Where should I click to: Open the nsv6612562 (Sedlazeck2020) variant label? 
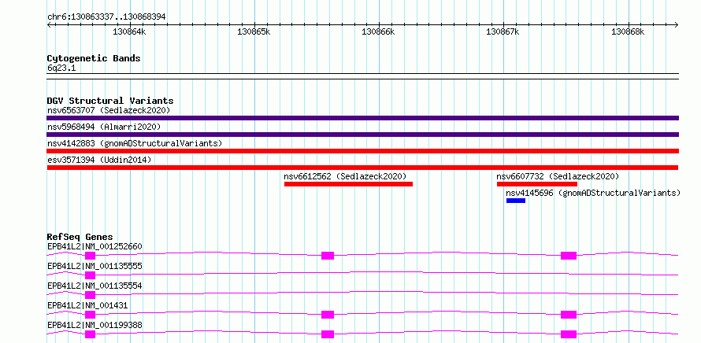coord(345,176)
